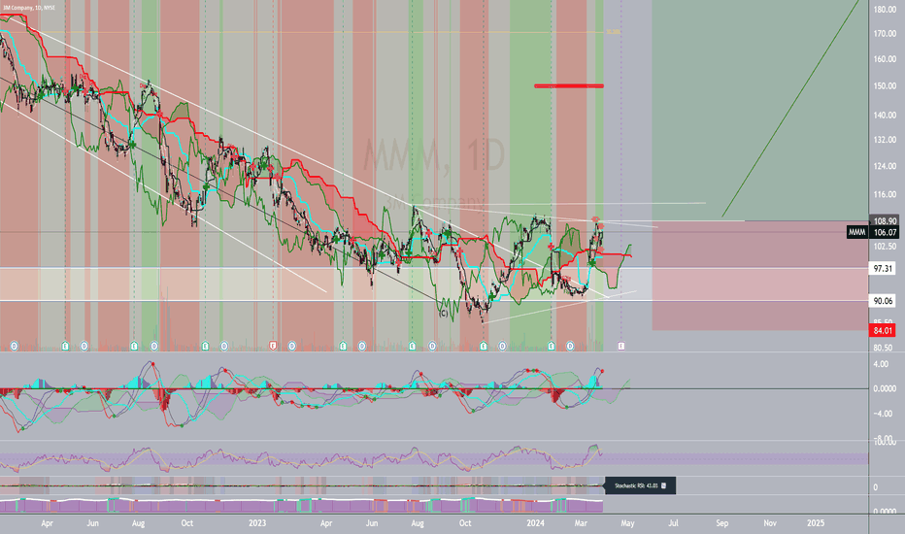Click the Sep label on the time axis
905x534 pixels.
click(722, 523)
